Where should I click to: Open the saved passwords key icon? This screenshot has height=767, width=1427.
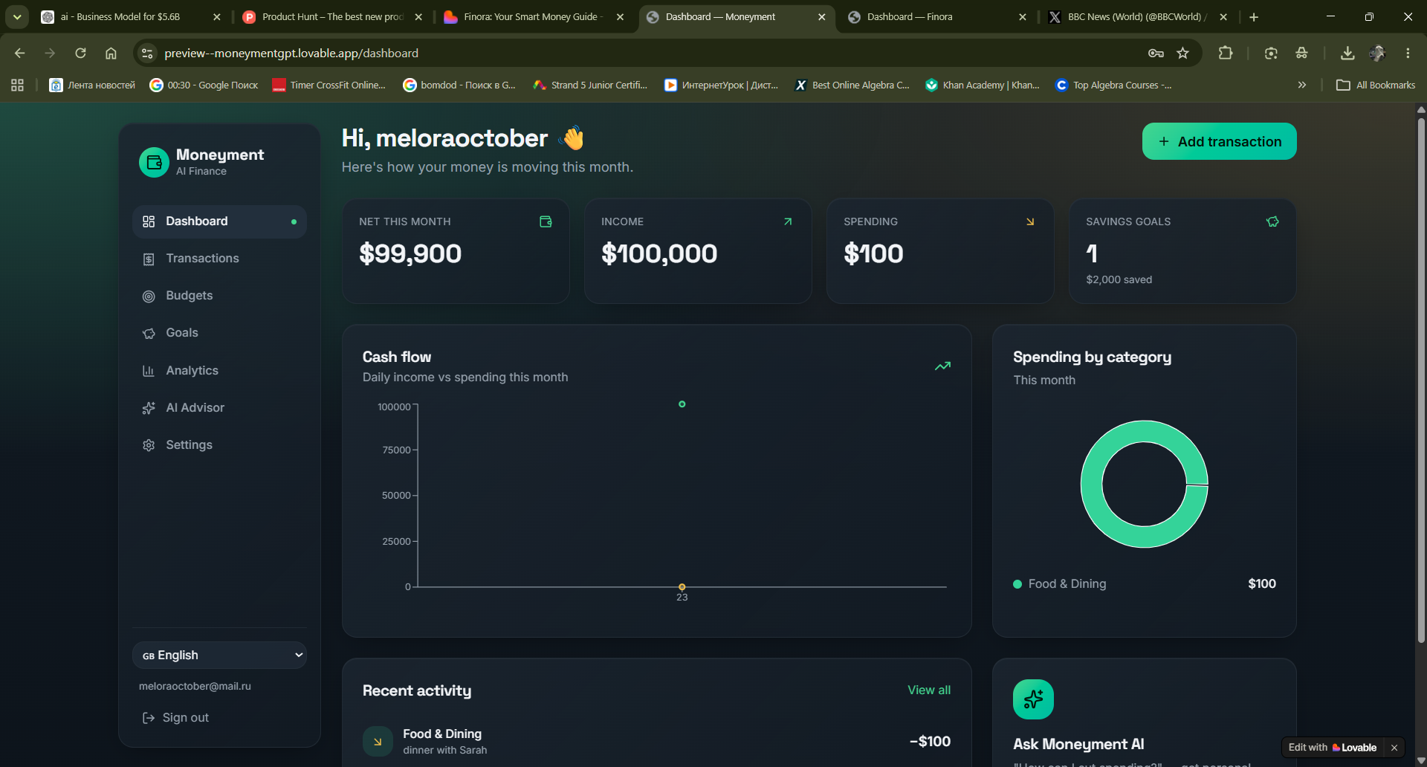[x=1156, y=53]
